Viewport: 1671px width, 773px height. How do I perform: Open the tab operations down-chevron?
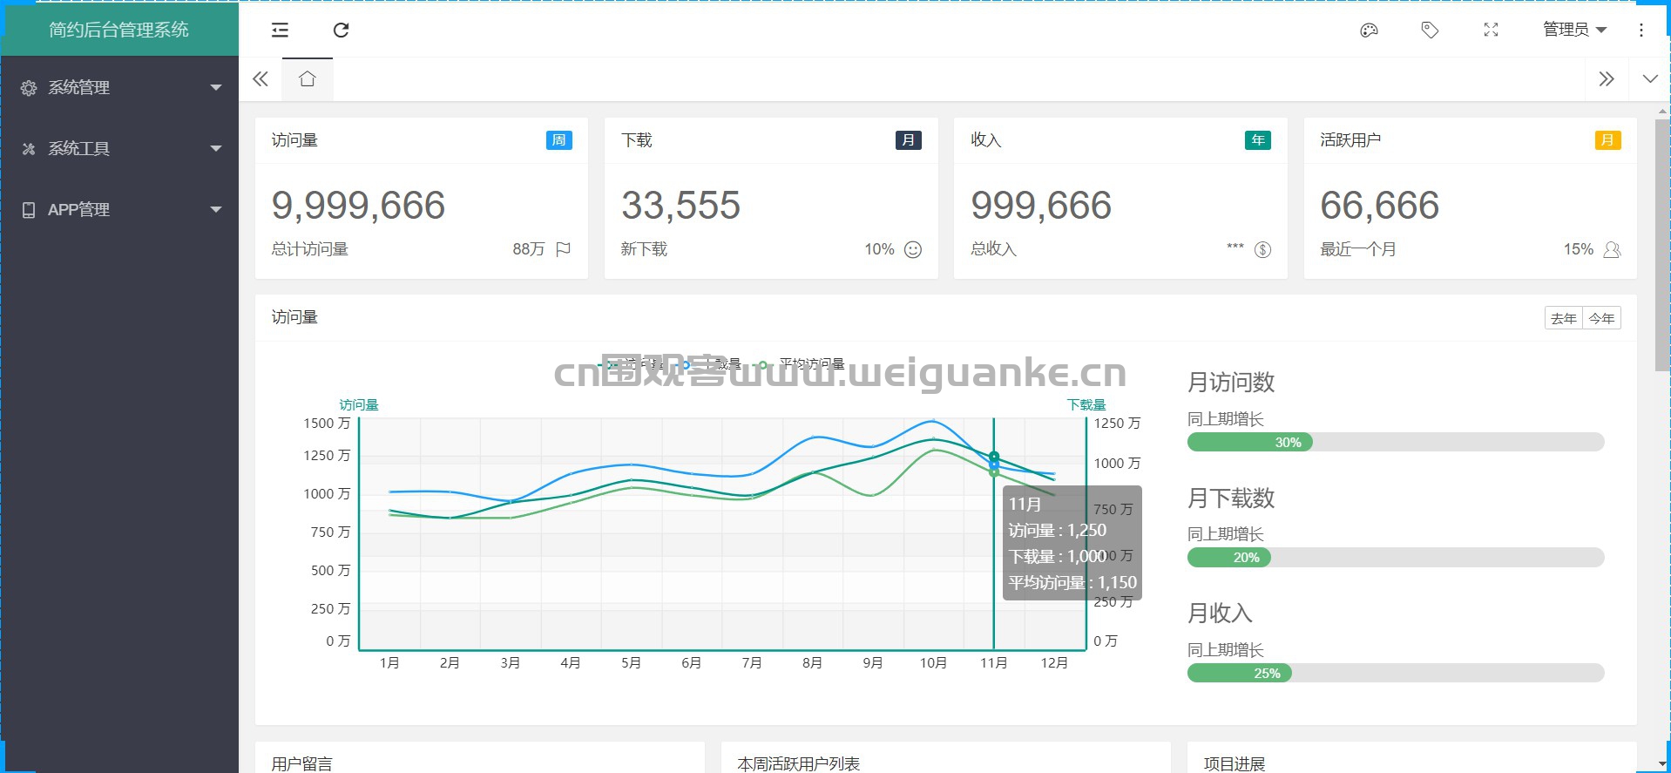click(x=1650, y=78)
